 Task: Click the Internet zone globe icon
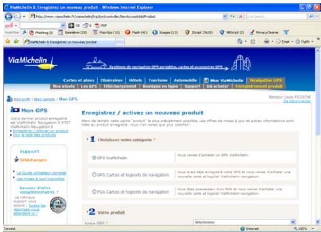[242, 228]
